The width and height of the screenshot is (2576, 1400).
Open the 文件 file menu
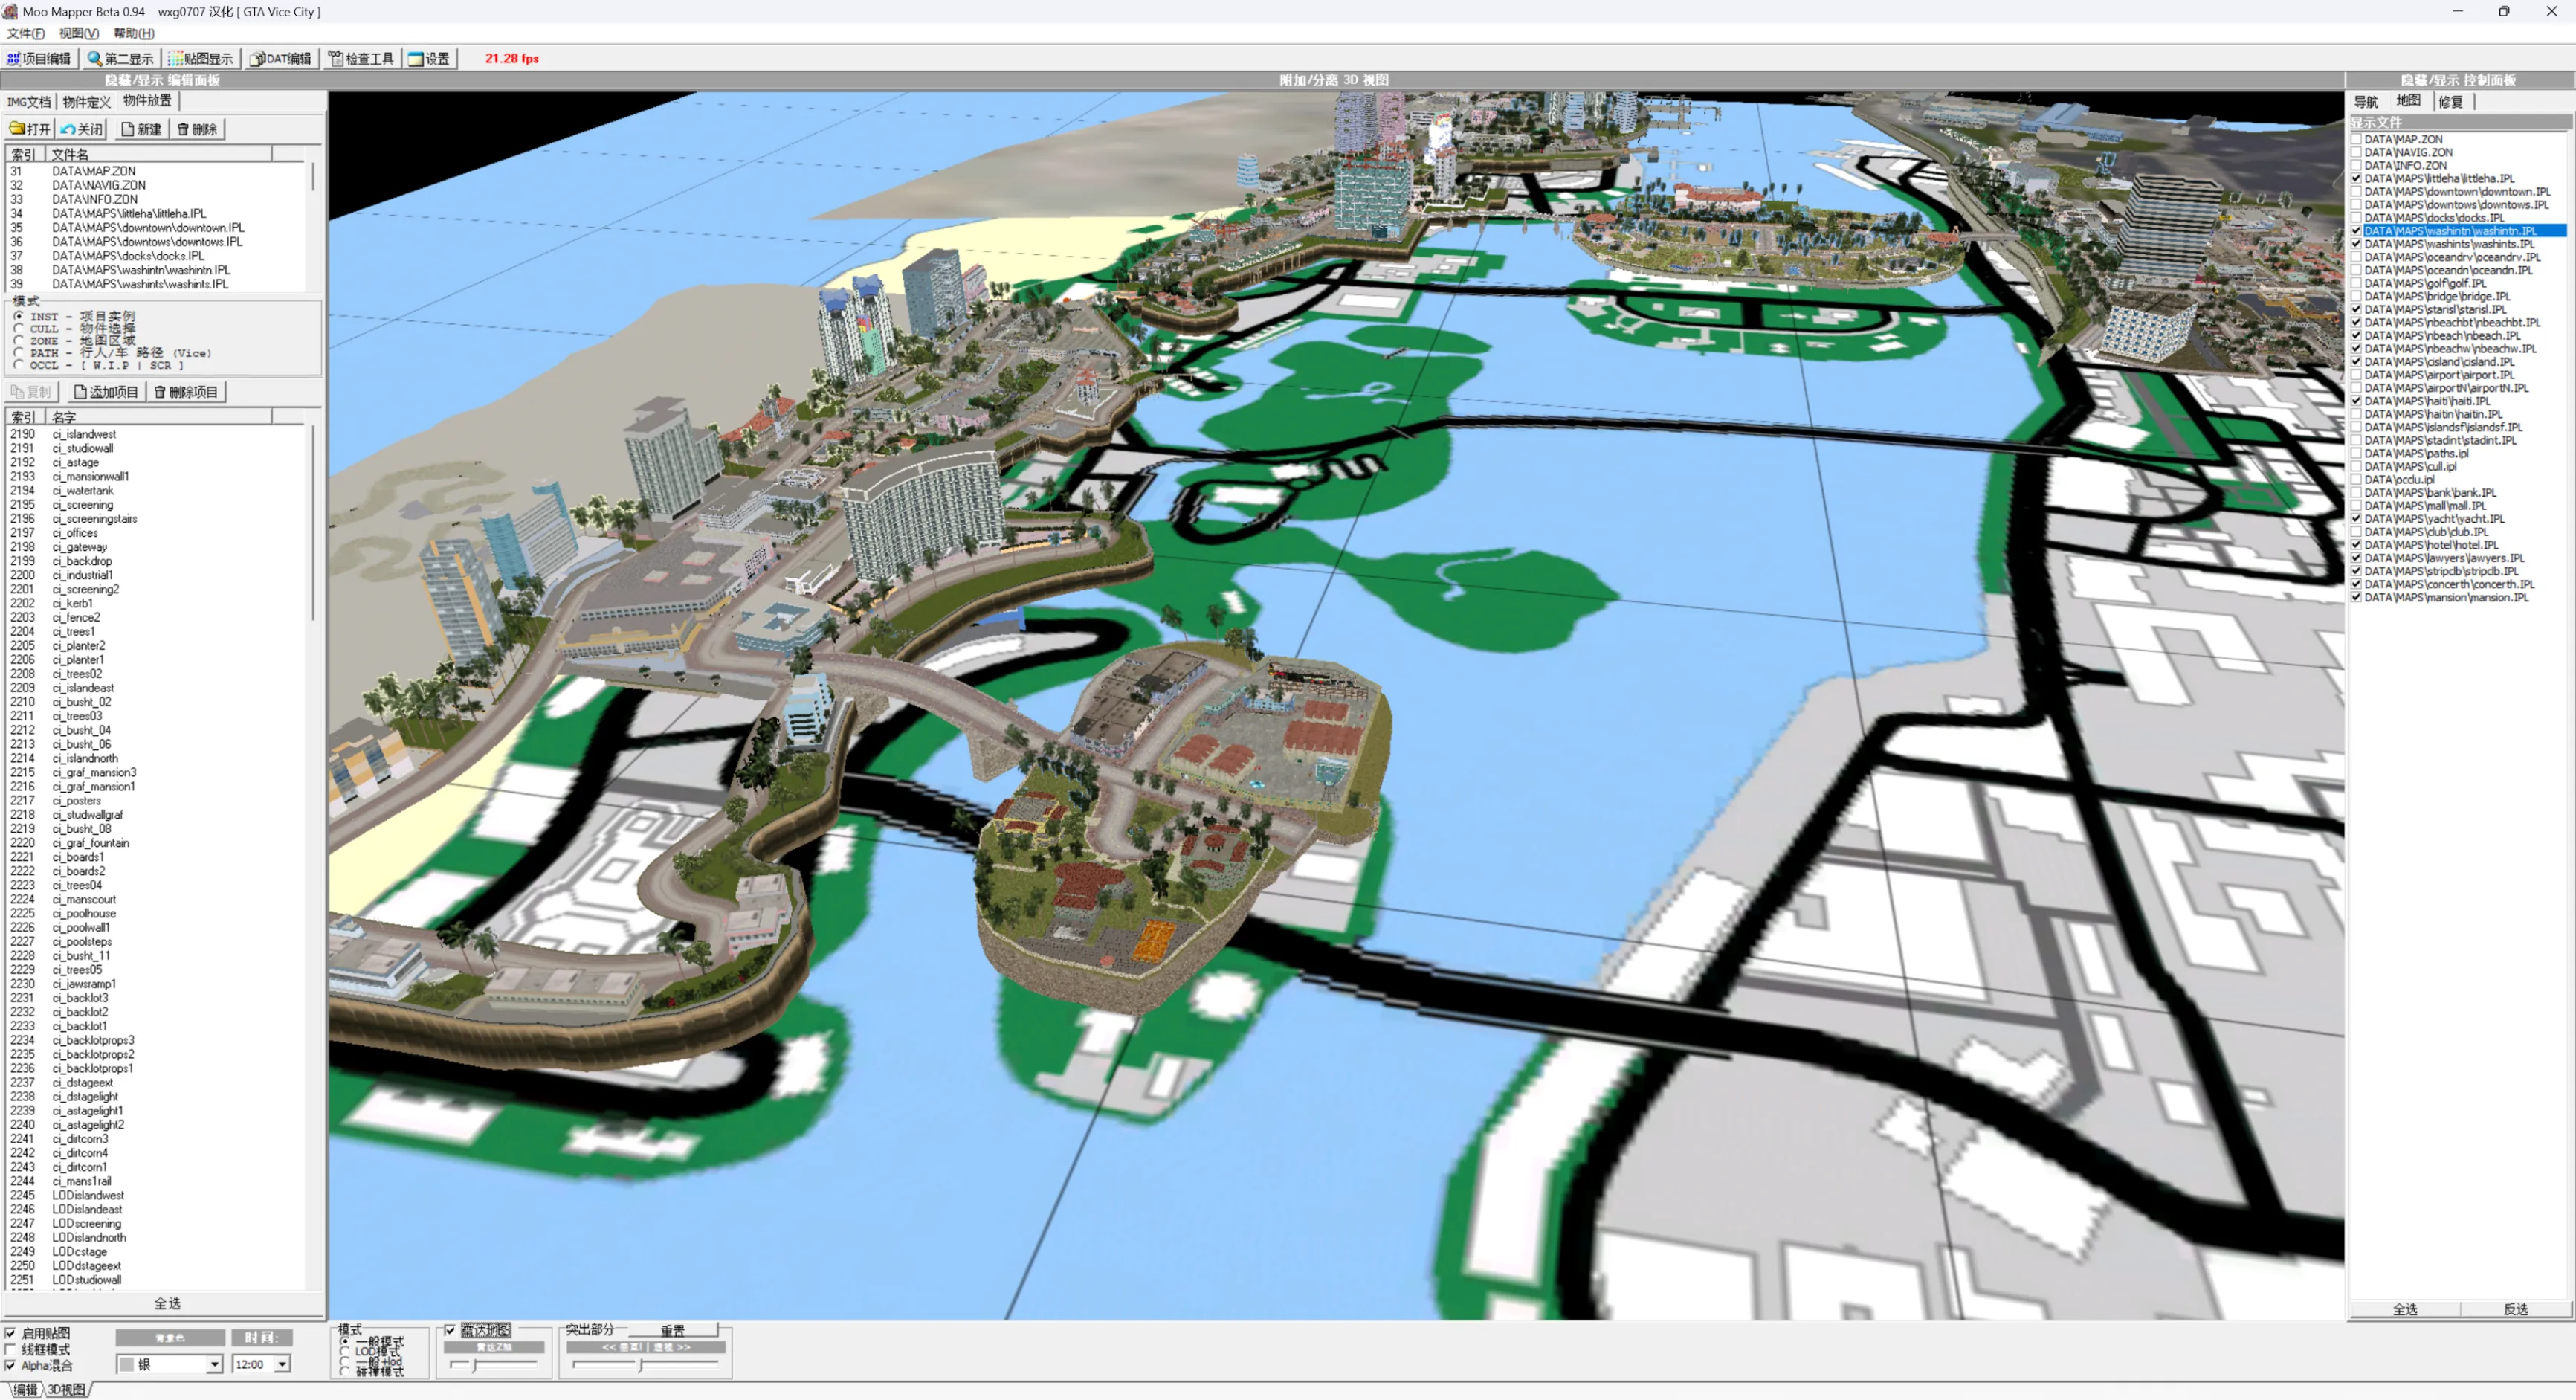(x=25, y=33)
